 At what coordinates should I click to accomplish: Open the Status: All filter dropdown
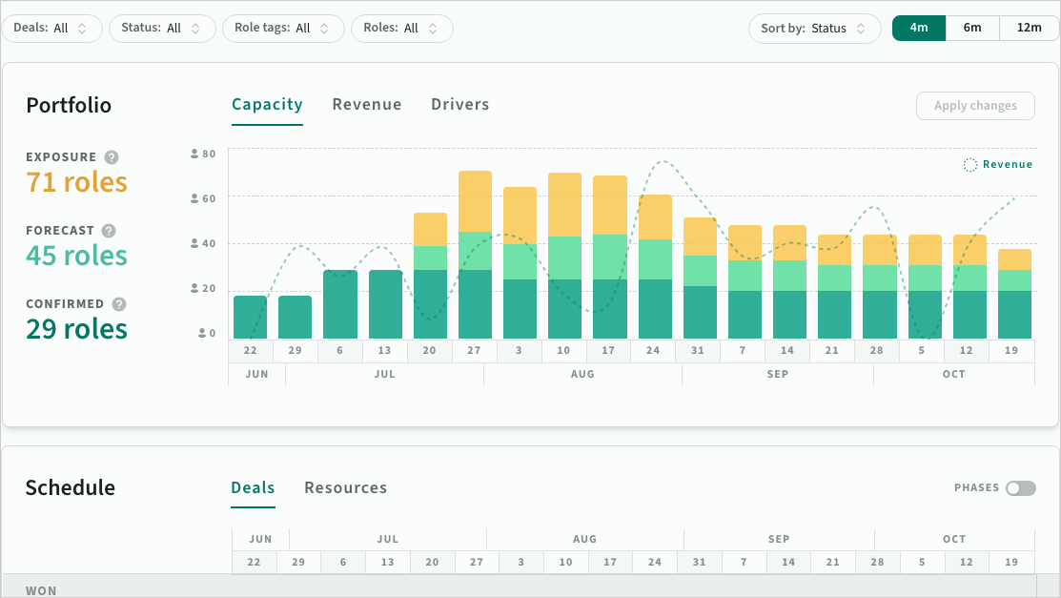162,29
